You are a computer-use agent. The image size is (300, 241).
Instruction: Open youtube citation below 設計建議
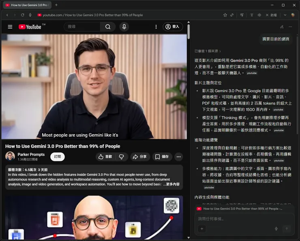tap(209, 187)
